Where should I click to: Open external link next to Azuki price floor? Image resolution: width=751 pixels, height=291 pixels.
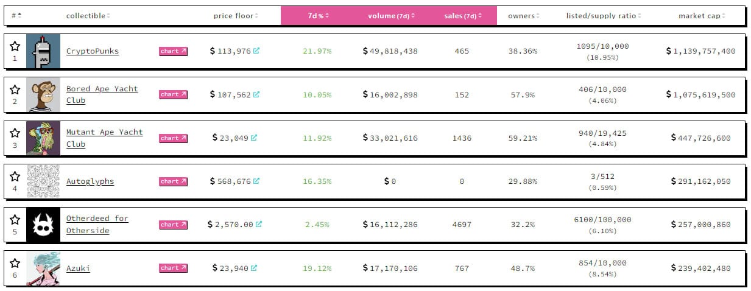[x=254, y=268]
